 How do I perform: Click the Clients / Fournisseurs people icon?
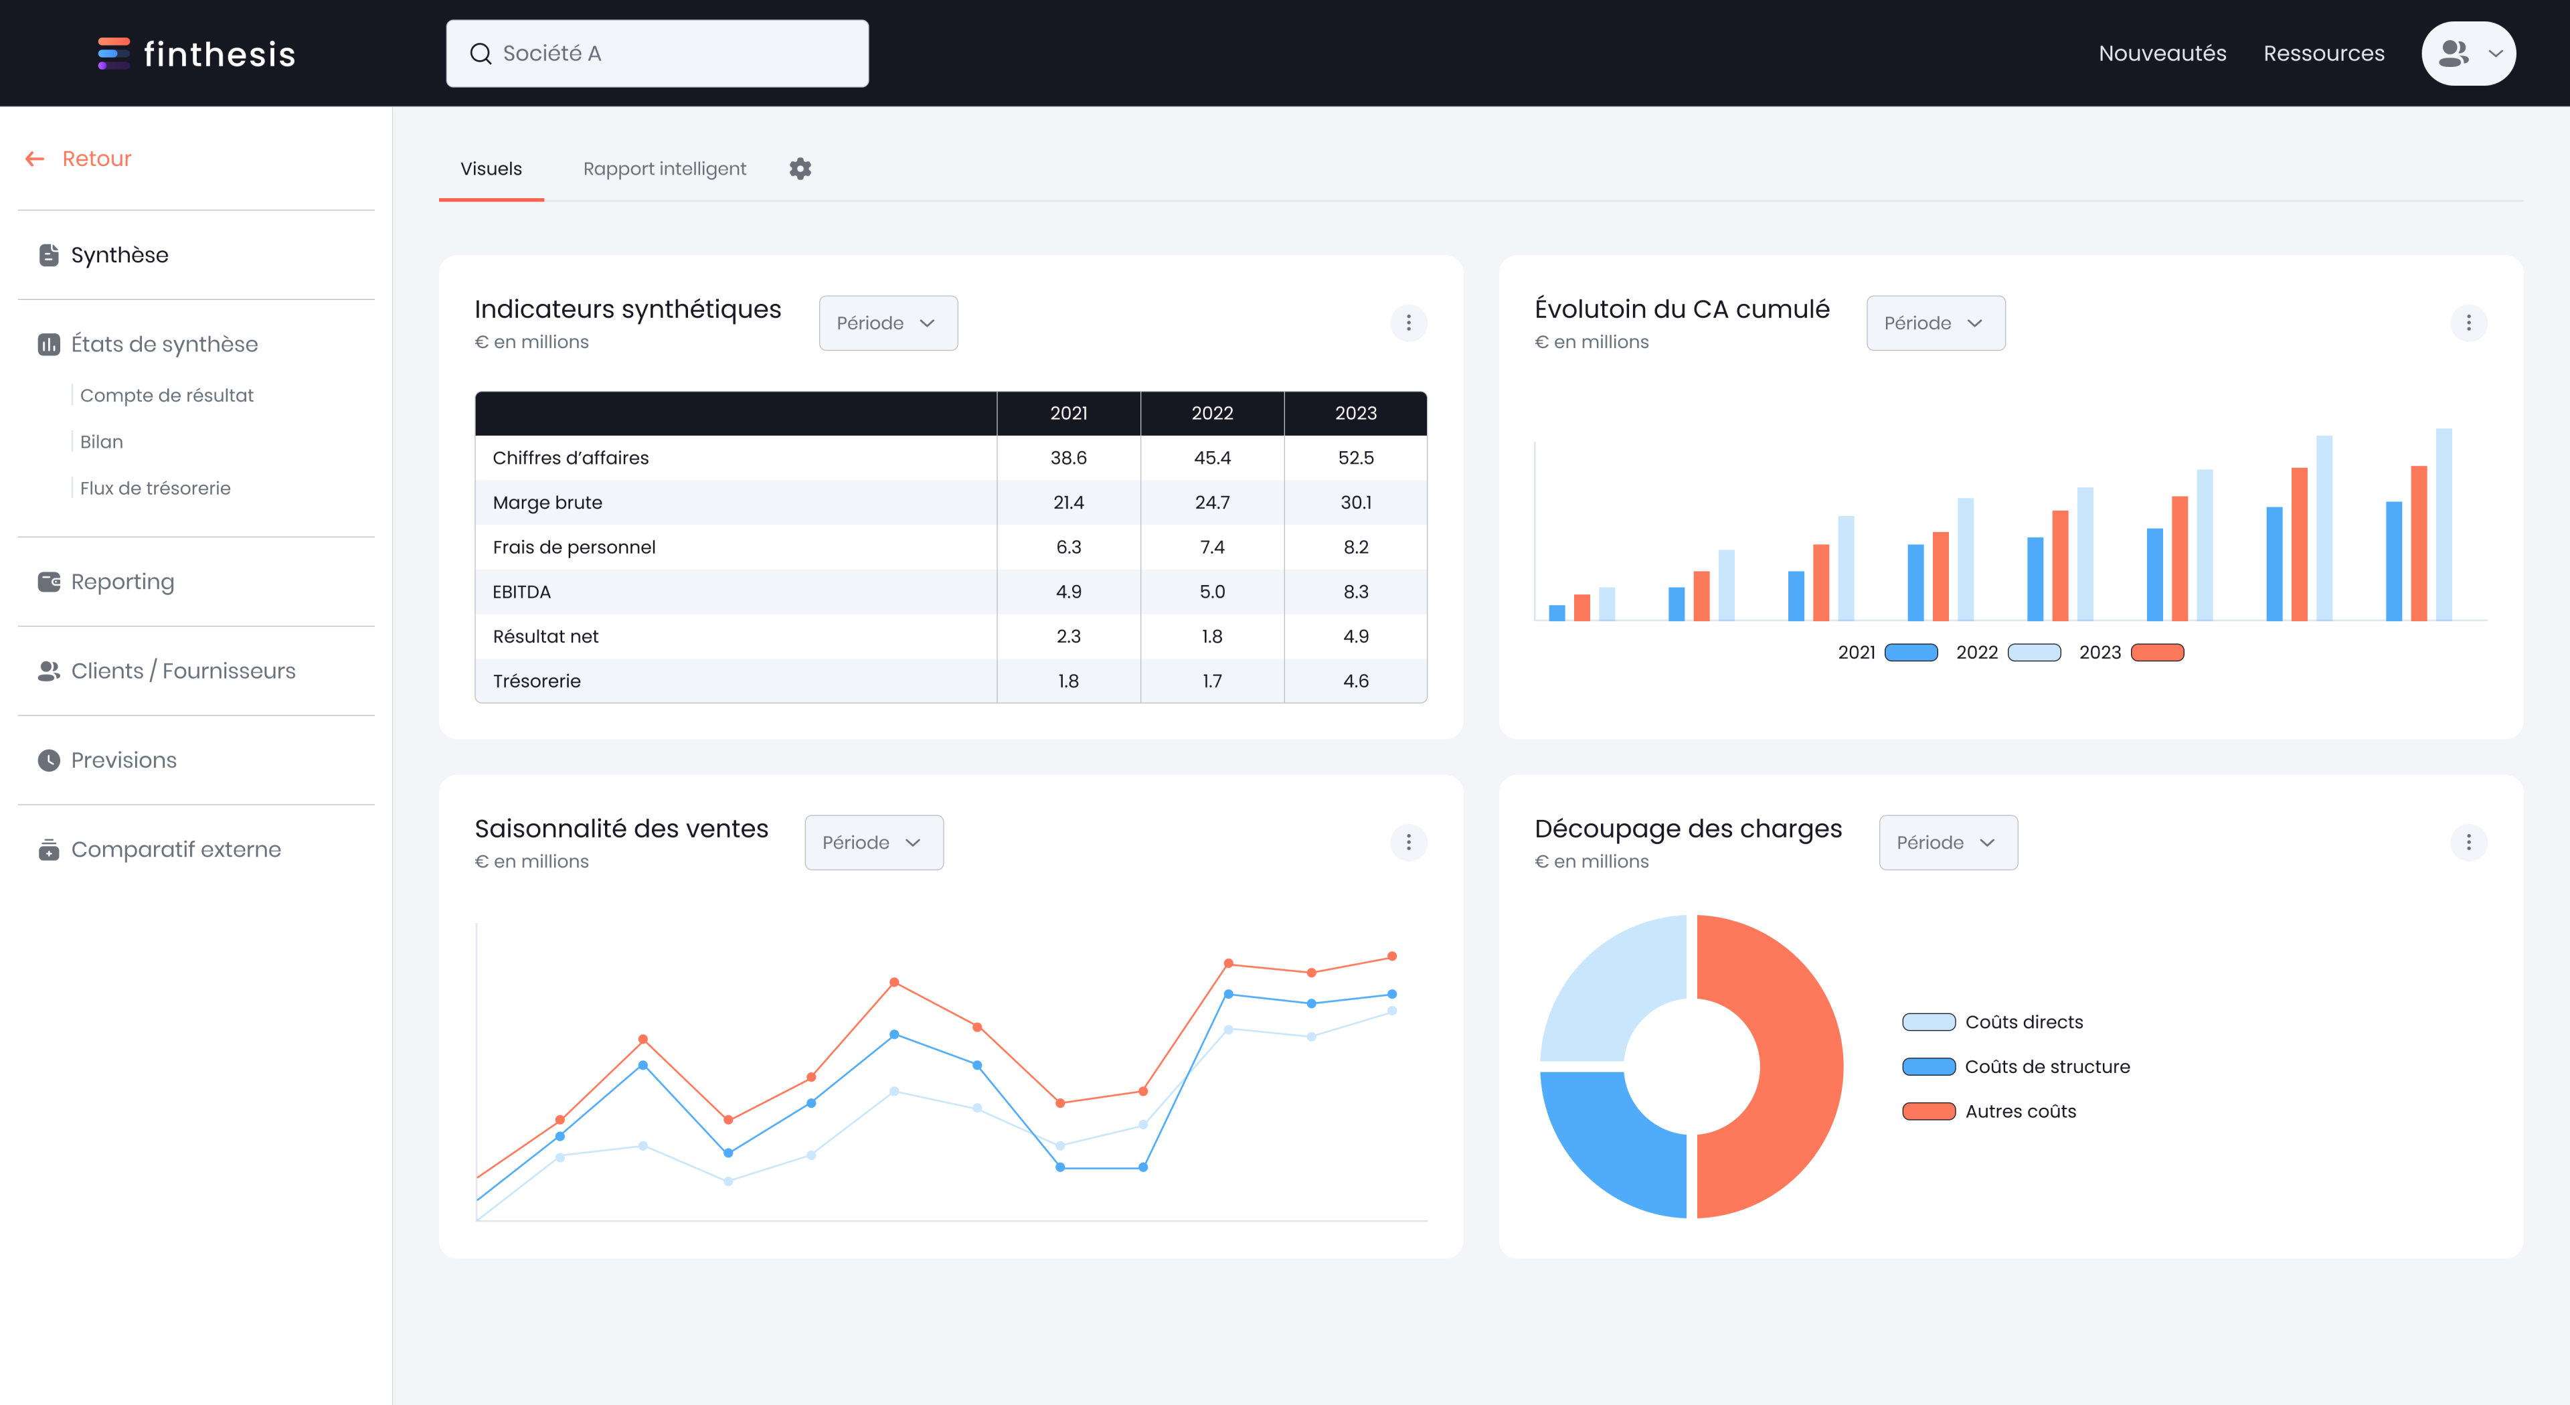[49, 671]
